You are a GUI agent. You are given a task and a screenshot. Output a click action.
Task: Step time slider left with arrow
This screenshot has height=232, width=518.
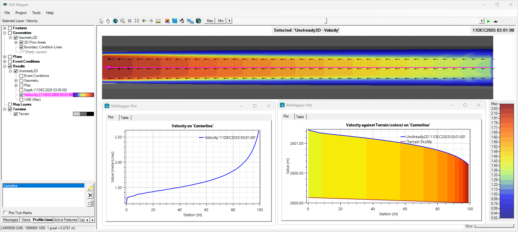[x=229, y=21]
